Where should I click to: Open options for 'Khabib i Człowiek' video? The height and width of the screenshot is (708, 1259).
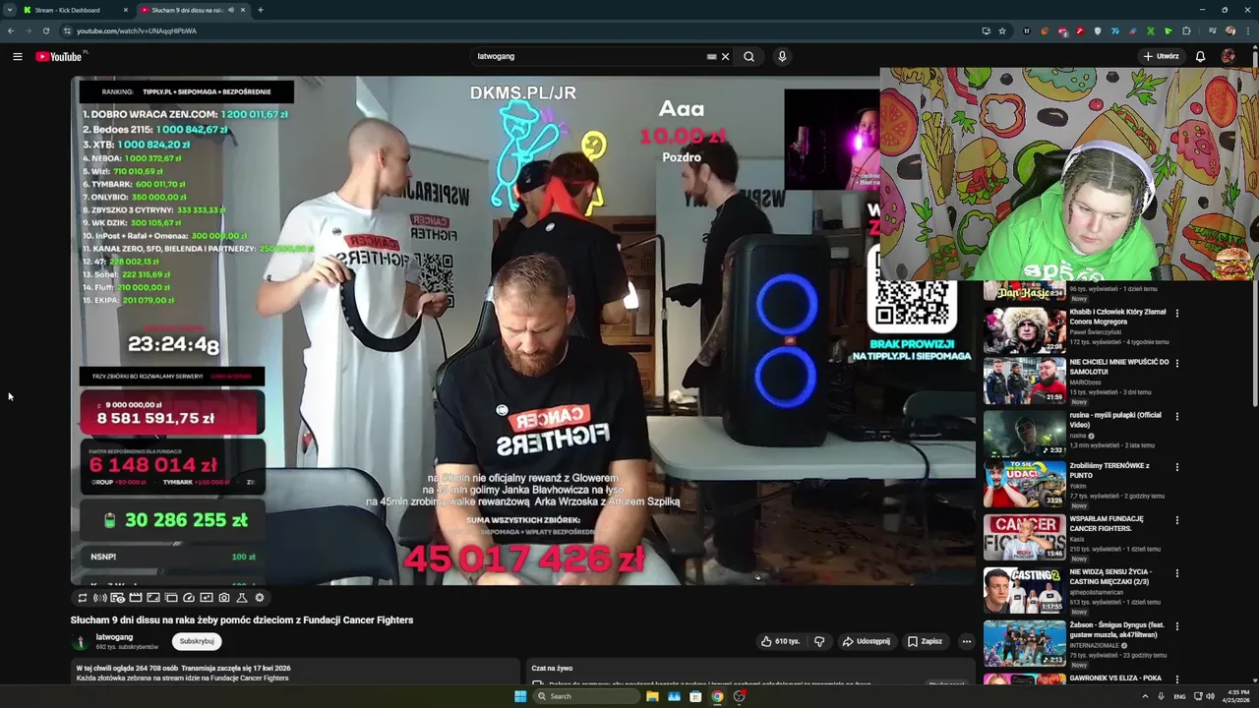tap(1176, 314)
